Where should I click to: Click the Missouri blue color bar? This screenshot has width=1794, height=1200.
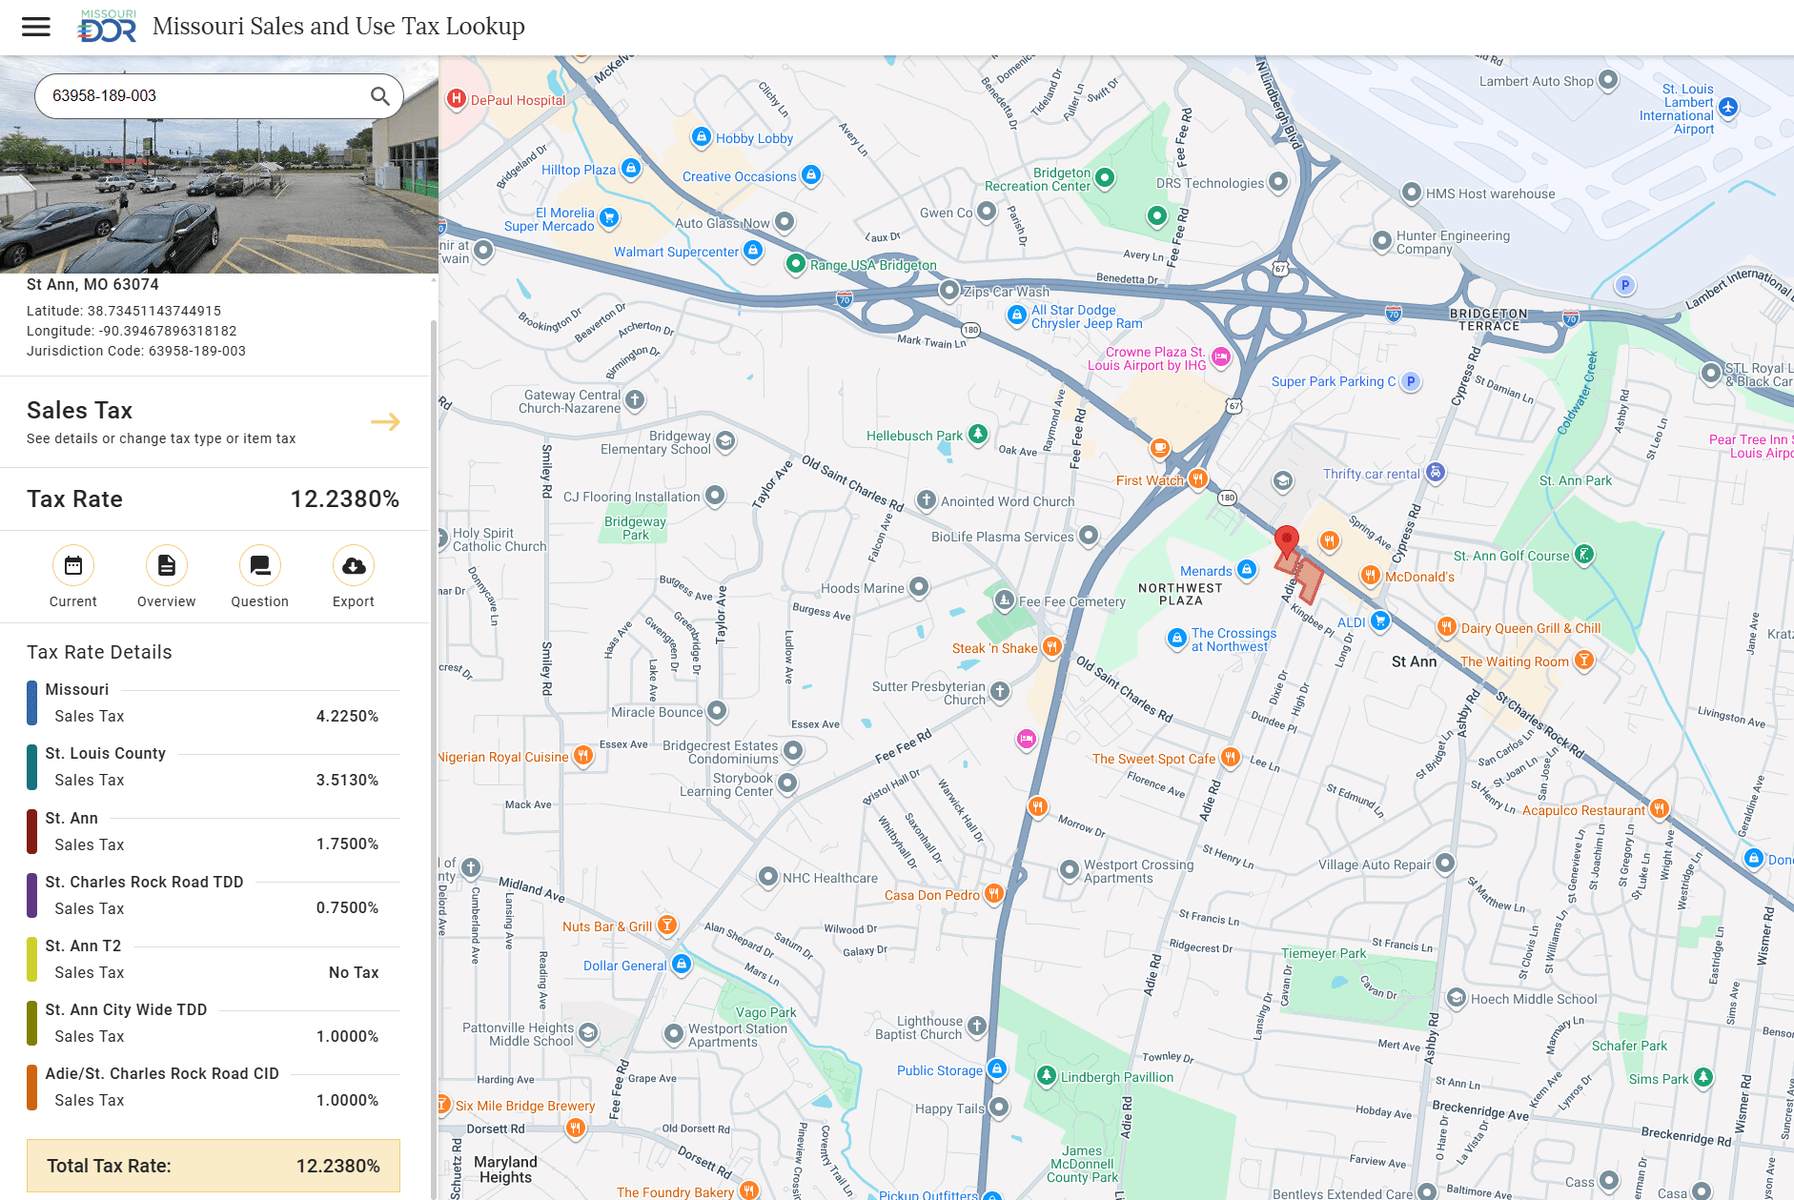tap(32, 703)
